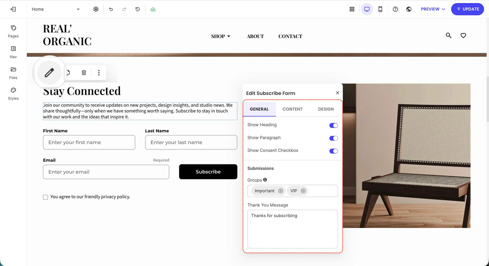Go to the ABOUT nav link
The image size is (489, 266).
point(255,36)
